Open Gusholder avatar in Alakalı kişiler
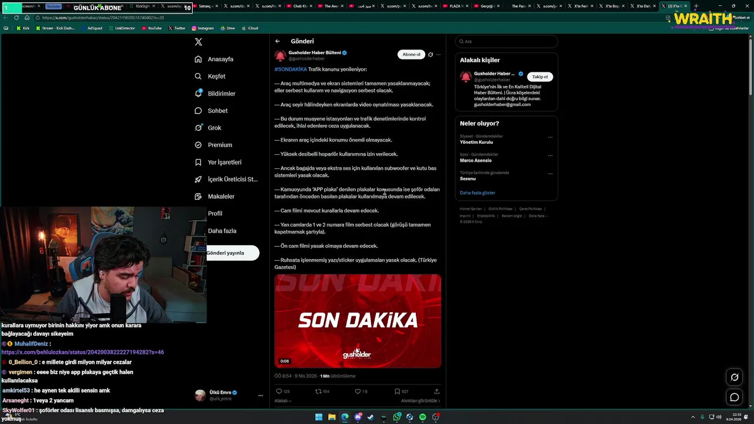The height and width of the screenshot is (424, 754). 466,77
